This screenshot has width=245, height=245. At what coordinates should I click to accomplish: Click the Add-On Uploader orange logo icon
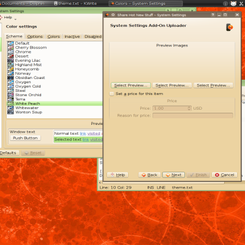pyautogui.click(x=230, y=28)
